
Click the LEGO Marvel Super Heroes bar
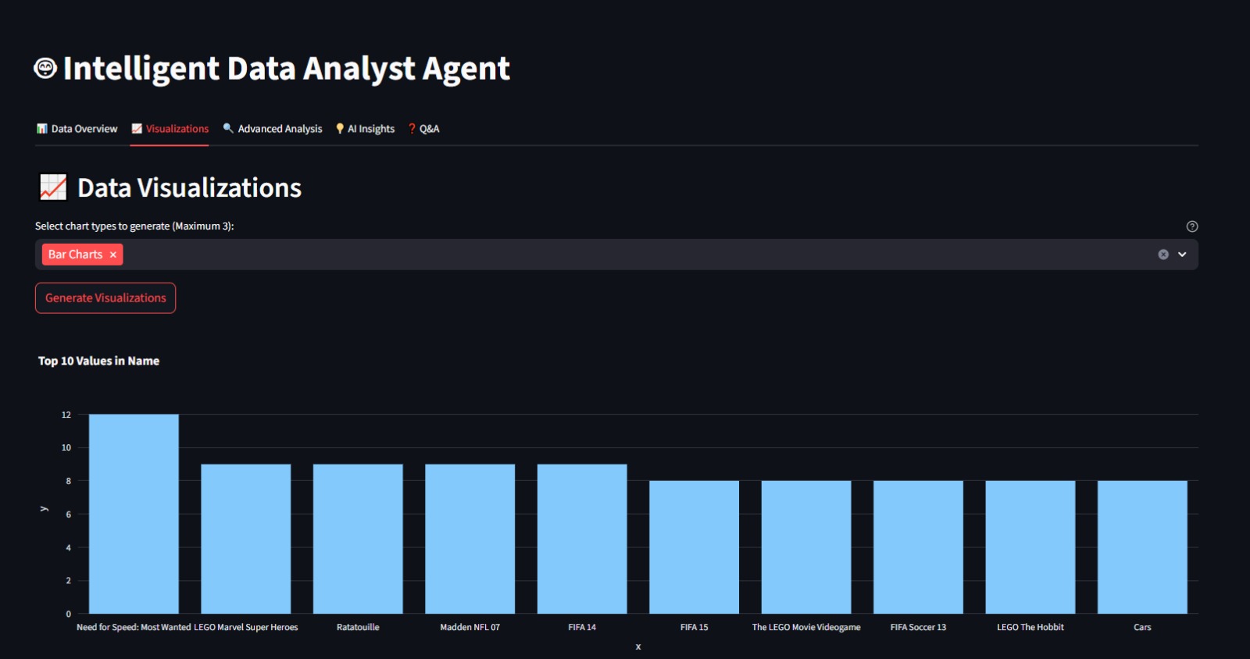[246, 539]
